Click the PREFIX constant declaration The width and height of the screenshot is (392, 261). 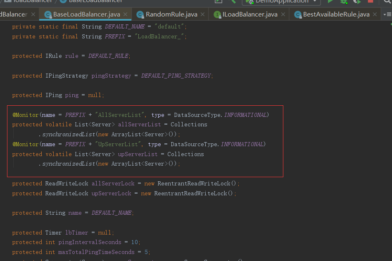tap(115, 36)
